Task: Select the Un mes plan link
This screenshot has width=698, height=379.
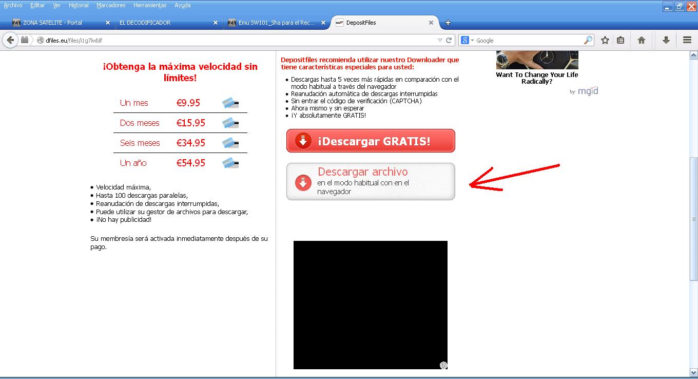Action: click(x=134, y=103)
